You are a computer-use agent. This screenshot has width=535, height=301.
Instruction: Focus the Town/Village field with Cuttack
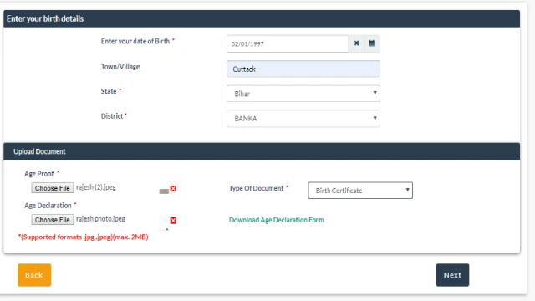pyautogui.click(x=303, y=69)
